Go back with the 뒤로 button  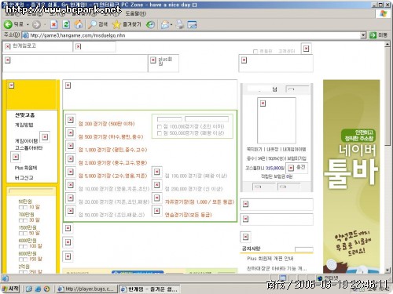click(x=13, y=24)
